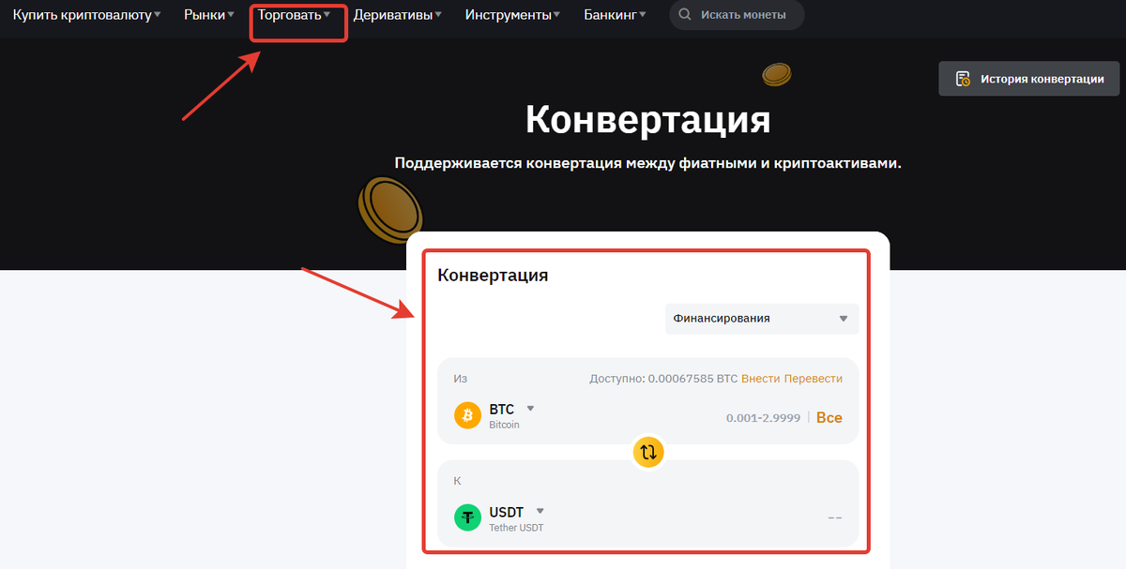Click the large Конвертация page heading
This screenshot has width=1126, height=569.
pyautogui.click(x=647, y=120)
